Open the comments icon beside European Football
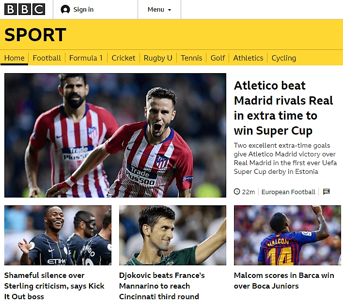This screenshot has height=306, width=343. pos(327,192)
